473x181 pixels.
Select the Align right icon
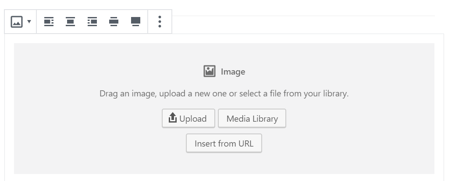point(92,22)
